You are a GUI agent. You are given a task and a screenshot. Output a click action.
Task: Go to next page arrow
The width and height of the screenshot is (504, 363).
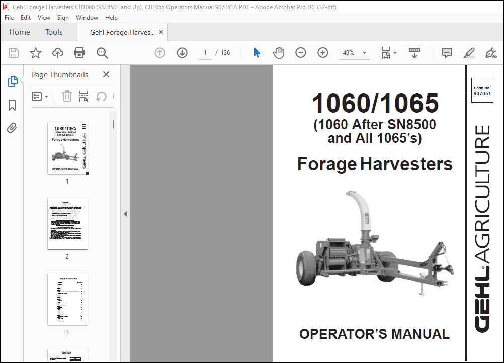point(182,53)
